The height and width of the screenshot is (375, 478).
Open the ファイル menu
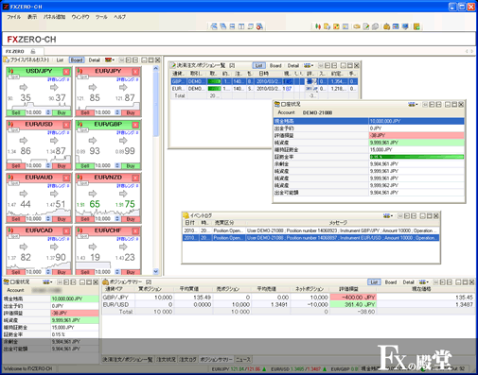(13, 17)
